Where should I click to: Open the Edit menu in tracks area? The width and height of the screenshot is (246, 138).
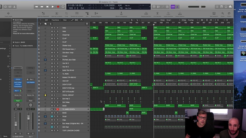[47, 20]
